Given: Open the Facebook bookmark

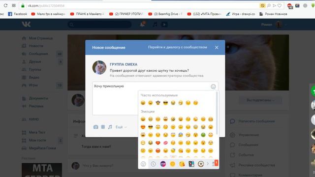Looking at the screenshot, I should click(x=18, y=14).
